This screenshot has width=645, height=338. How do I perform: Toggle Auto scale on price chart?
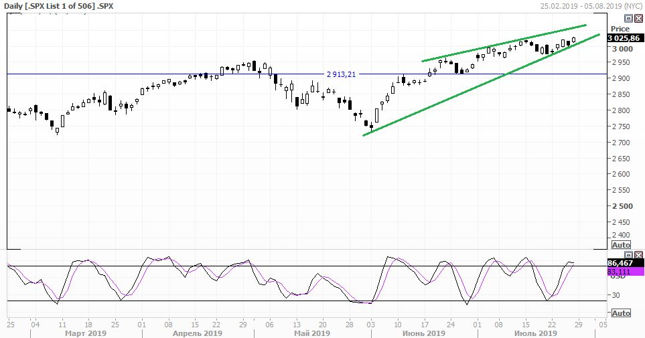point(621,245)
